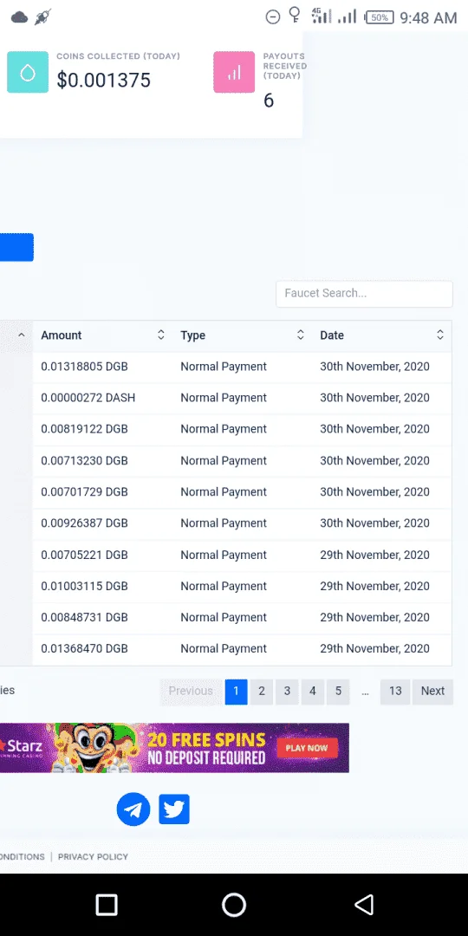The height and width of the screenshot is (936, 468).
Task: Open the 20 Free Spins ad banner
Action: [x=174, y=748]
